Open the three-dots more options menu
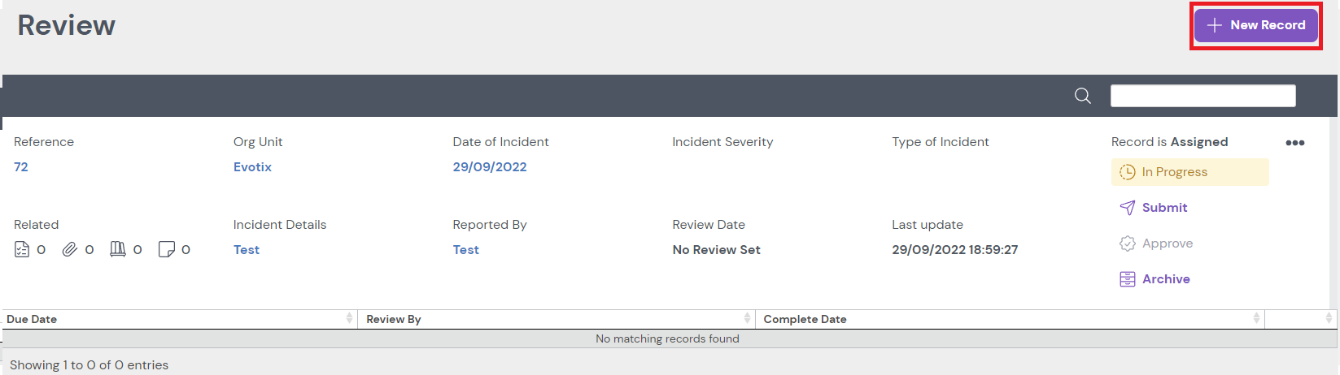Image resolution: width=1340 pixels, height=375 pixels. tap(1294, 143)
